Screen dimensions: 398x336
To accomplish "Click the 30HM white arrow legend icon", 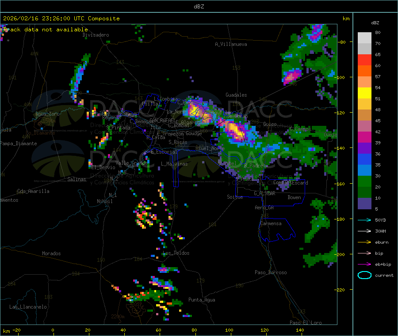I will click(364, 231).
